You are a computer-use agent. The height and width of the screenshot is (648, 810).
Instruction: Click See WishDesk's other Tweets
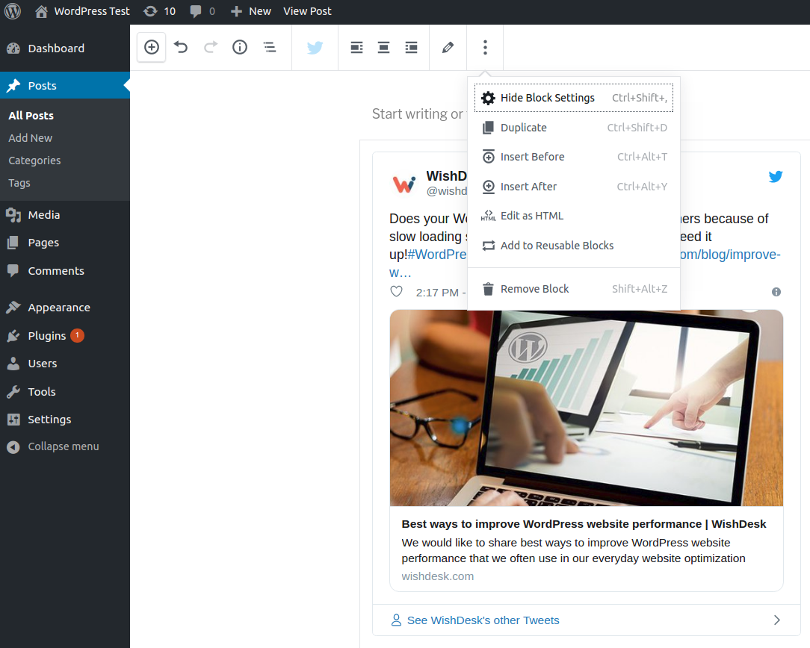pos(483,620)
